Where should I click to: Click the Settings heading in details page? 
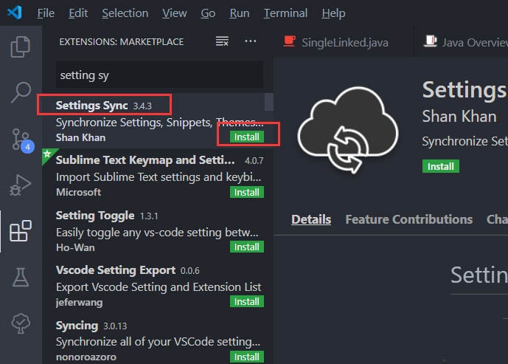point(464,89)
